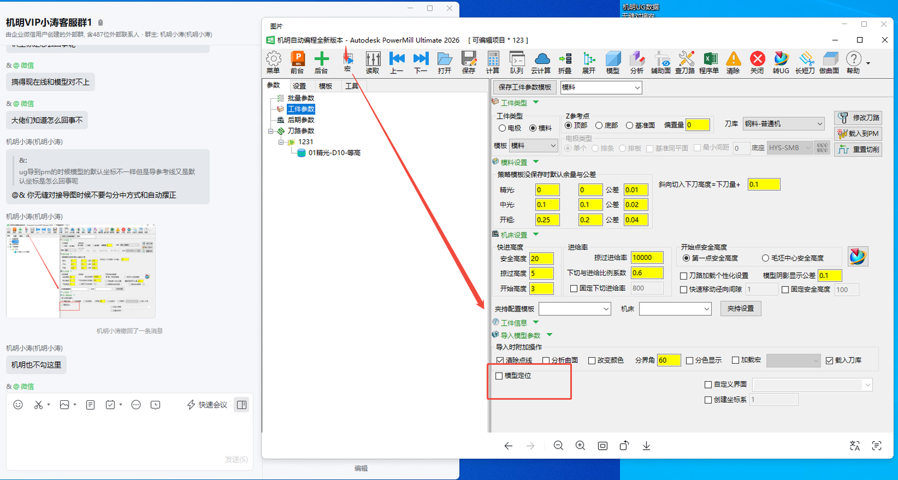This screenshot has height=480, width=898.
Task: Show image at original size in viewer
Action: (x=603, y=446)
